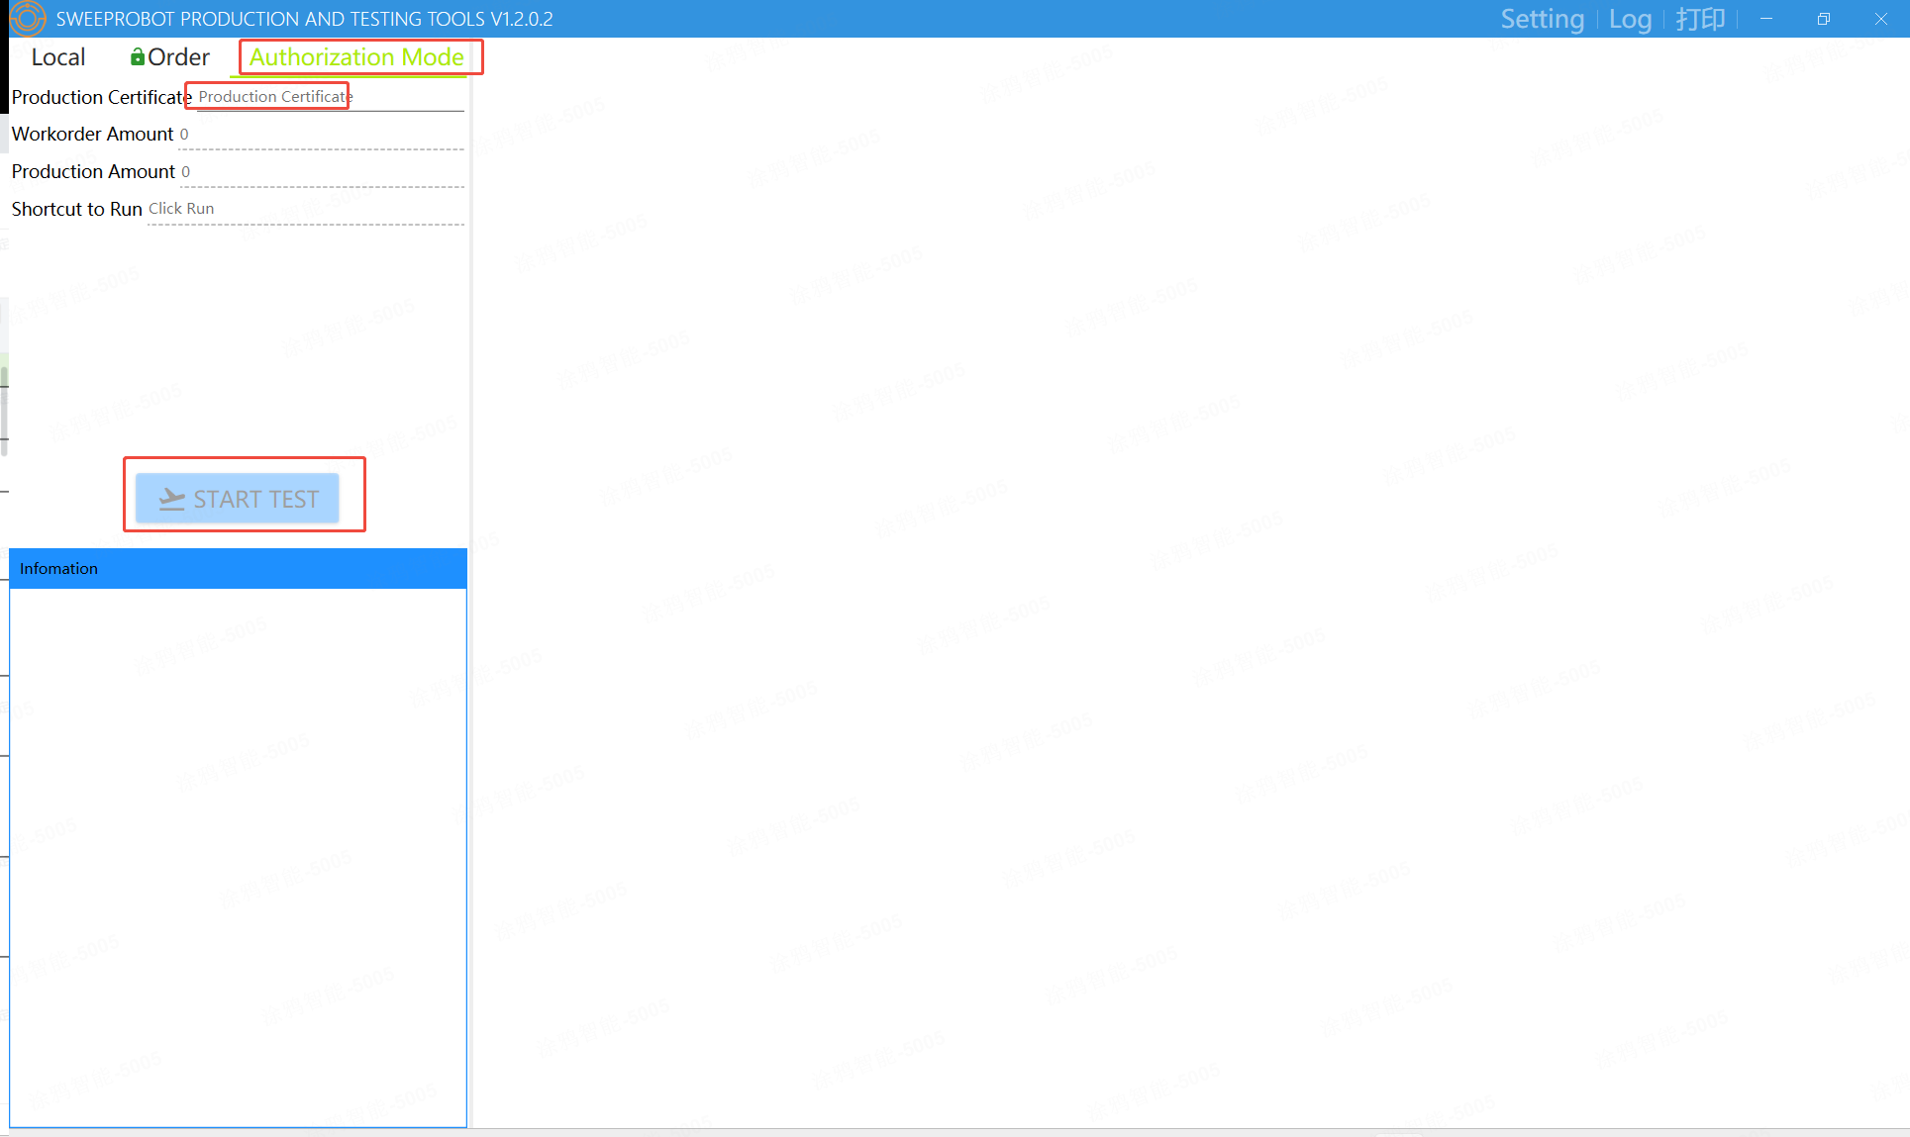Minimize the SweepRobot tool window

tap(1766, 19)
